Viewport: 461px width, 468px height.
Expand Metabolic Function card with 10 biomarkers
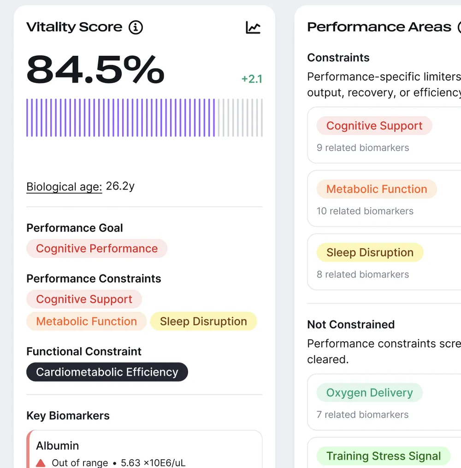click(x=384, y=199)
